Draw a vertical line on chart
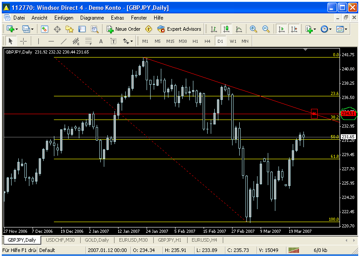 (38, 41)
